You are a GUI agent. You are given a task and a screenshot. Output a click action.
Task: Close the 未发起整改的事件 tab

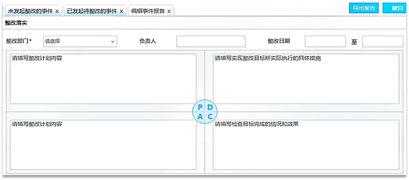[x=57, y=12]
